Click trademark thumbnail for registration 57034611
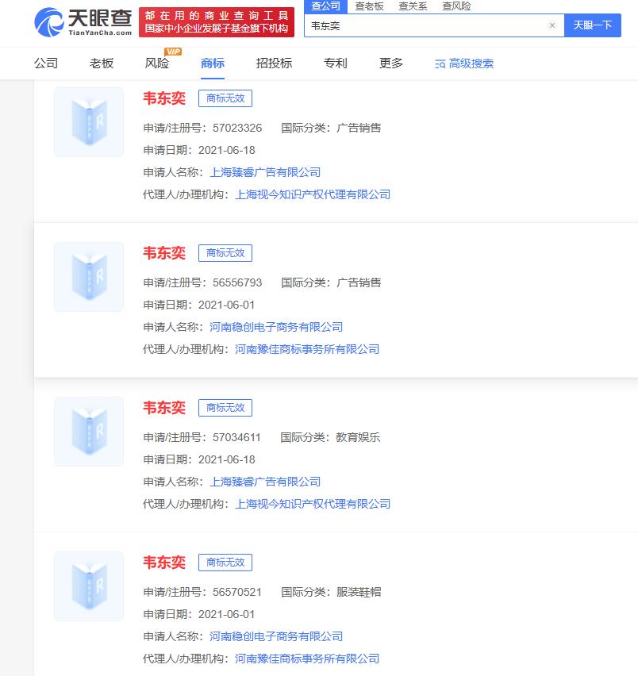638x676 pixels. 89,432
